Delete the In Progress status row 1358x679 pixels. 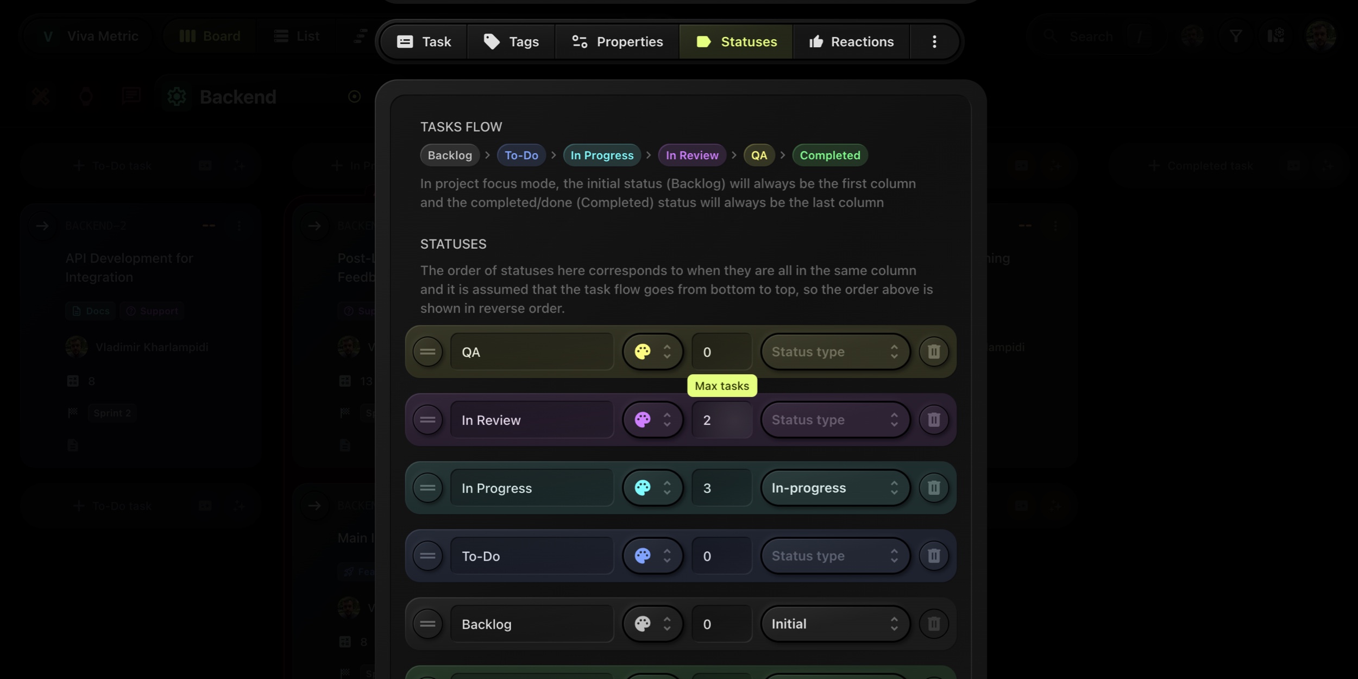[x=933, y=488]
